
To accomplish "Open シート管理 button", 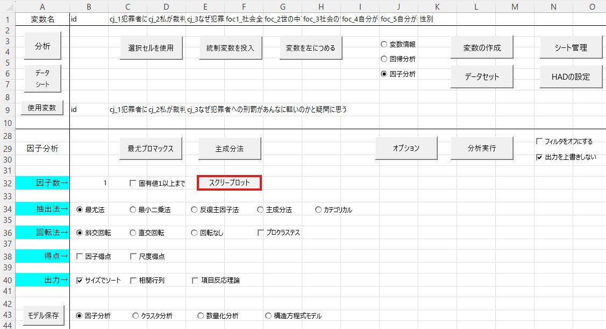I will coord(571,47).
